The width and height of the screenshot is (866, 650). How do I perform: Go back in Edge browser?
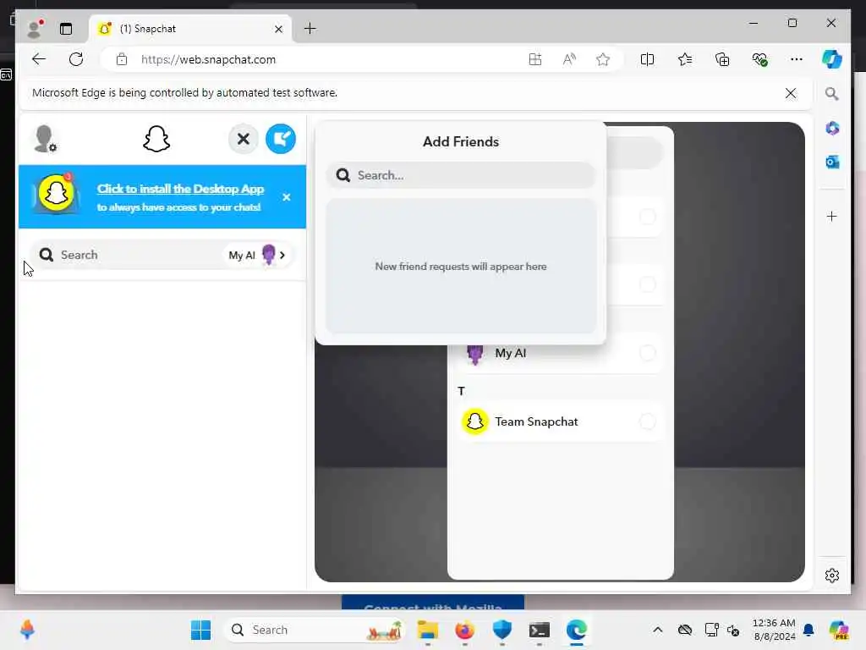[x=39, y=59]
